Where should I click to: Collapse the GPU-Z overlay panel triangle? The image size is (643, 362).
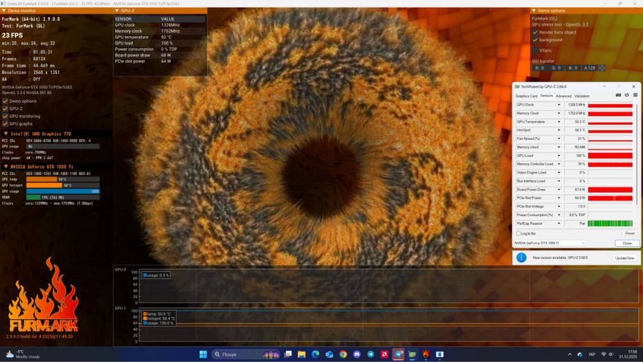pos(117,11)
